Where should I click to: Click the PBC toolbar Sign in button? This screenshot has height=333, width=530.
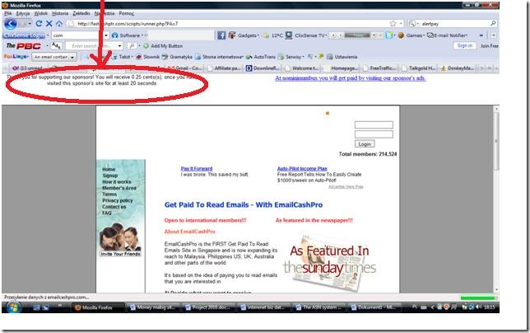point(465,45)
